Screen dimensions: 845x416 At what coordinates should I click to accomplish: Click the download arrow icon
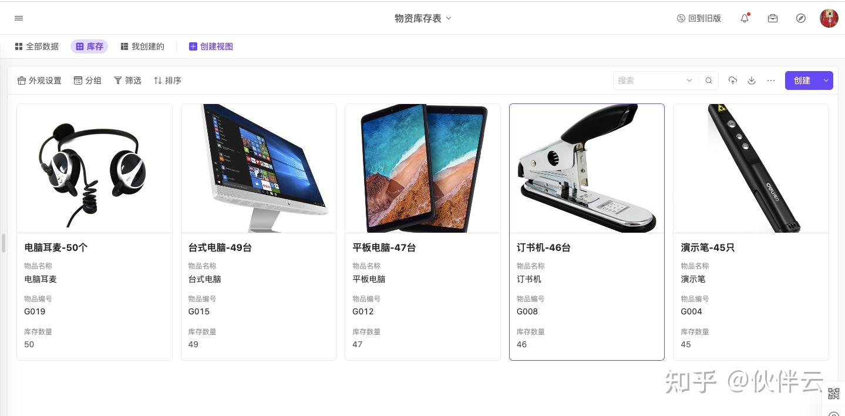click(x=752, y=80)
